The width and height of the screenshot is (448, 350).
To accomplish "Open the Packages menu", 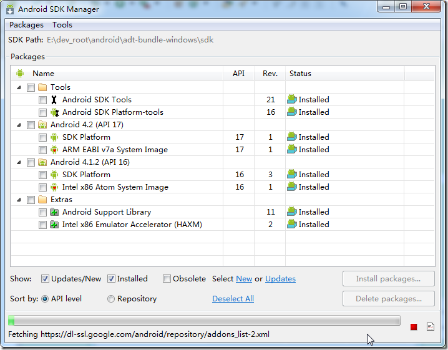I will [26, 25].
